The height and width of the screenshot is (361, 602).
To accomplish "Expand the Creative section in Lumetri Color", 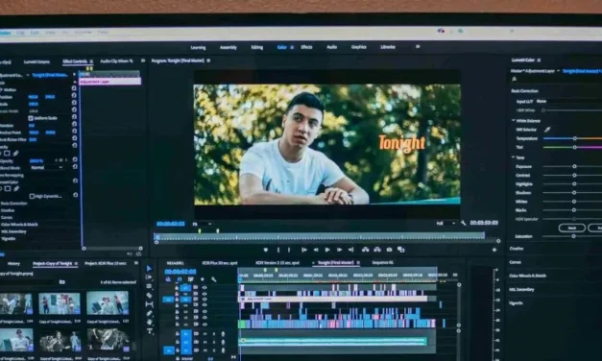I will point(517,249).
